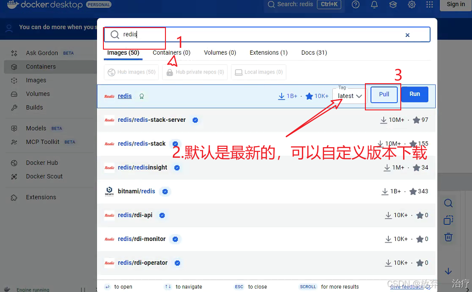
Task: Click the Docker Desktop whale logo
Action: point(13,5)
